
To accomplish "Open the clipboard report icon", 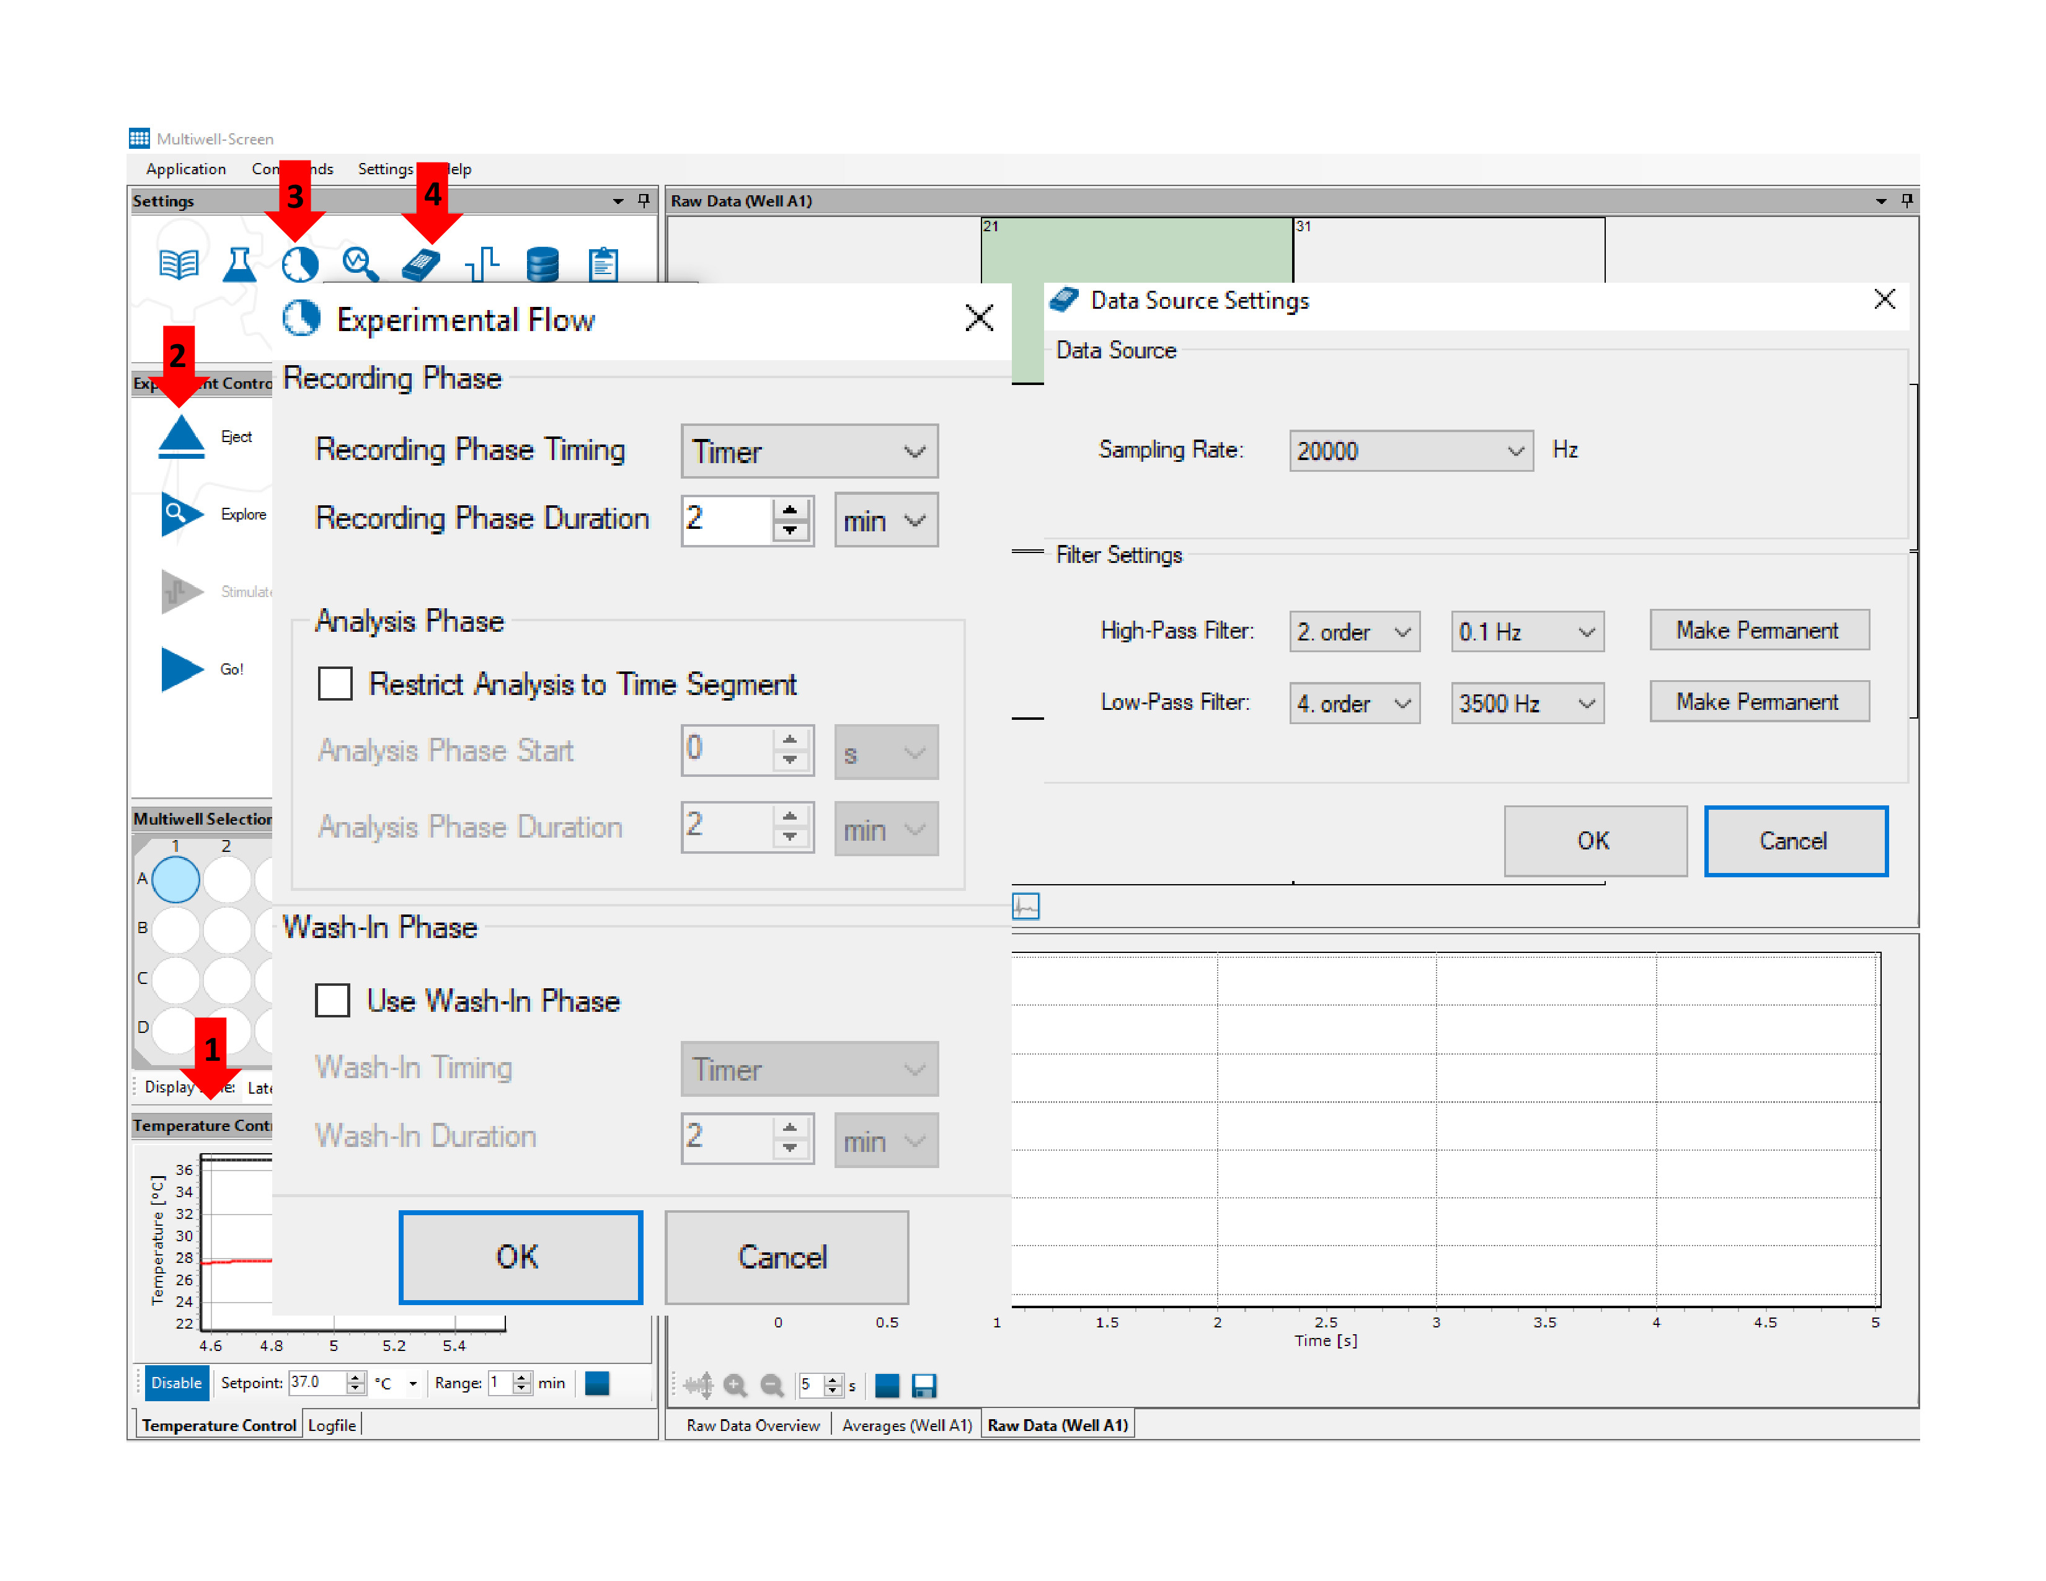I will (x=603, y=264).
